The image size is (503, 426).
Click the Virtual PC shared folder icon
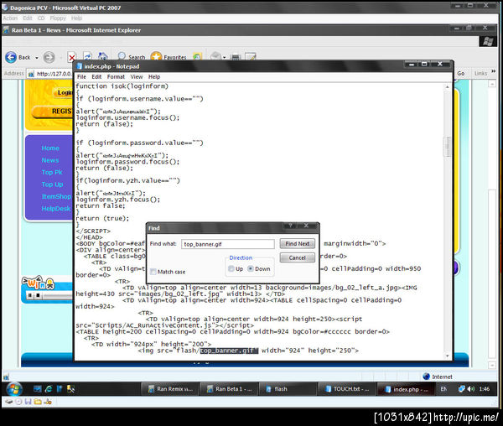click(x=38, y=402)
